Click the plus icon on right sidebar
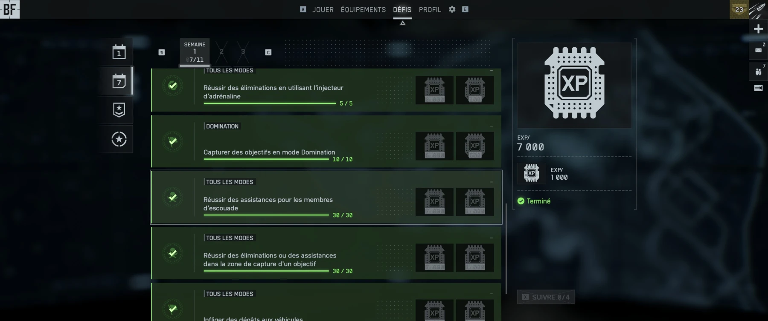768x321 pixels. click(x=758, y=29)
